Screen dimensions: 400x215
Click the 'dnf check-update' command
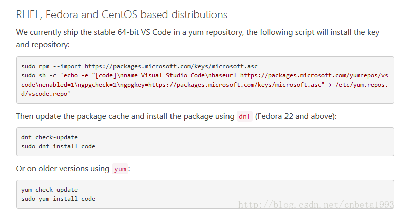[x=49, y=137]
